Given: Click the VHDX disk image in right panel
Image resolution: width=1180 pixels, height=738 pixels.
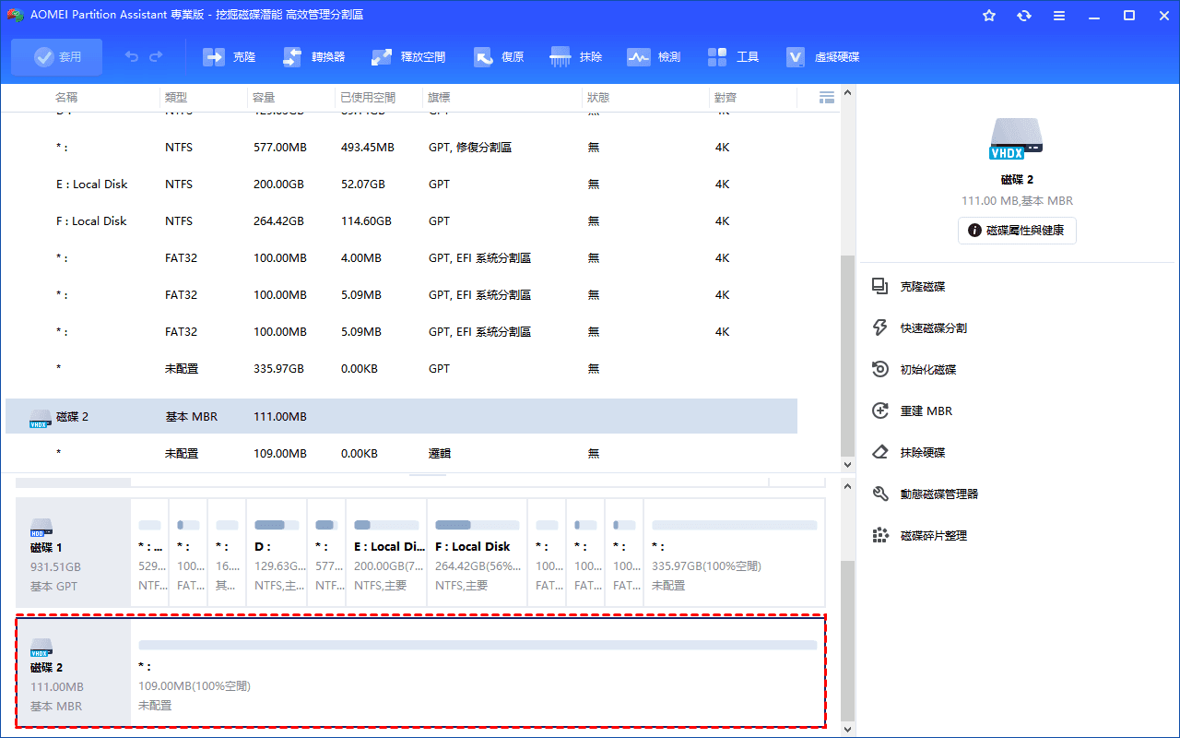Looking at the screenshot, I should [1017, 137].
